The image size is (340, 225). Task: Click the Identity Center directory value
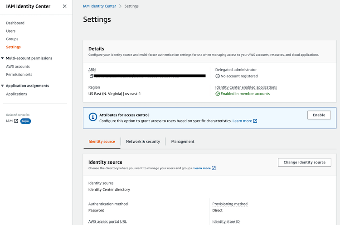pos(109,190)
